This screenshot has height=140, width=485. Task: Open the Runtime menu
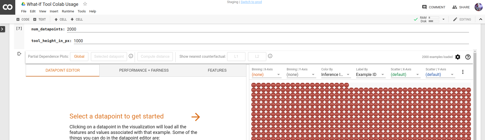coord(68,11)
